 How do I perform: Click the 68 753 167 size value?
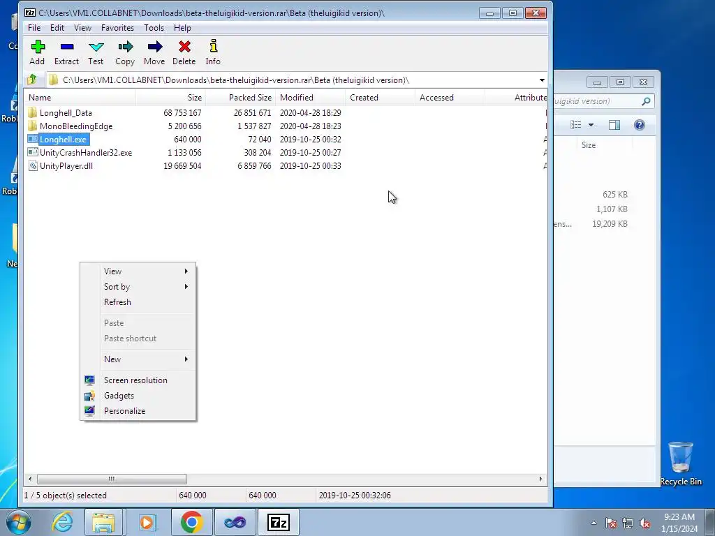pyautogui.click(x=182, y=112)
